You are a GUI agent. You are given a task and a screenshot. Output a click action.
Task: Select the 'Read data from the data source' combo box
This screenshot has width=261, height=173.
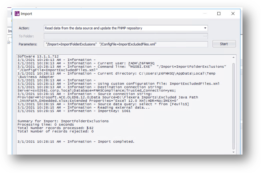pos(126,28)
